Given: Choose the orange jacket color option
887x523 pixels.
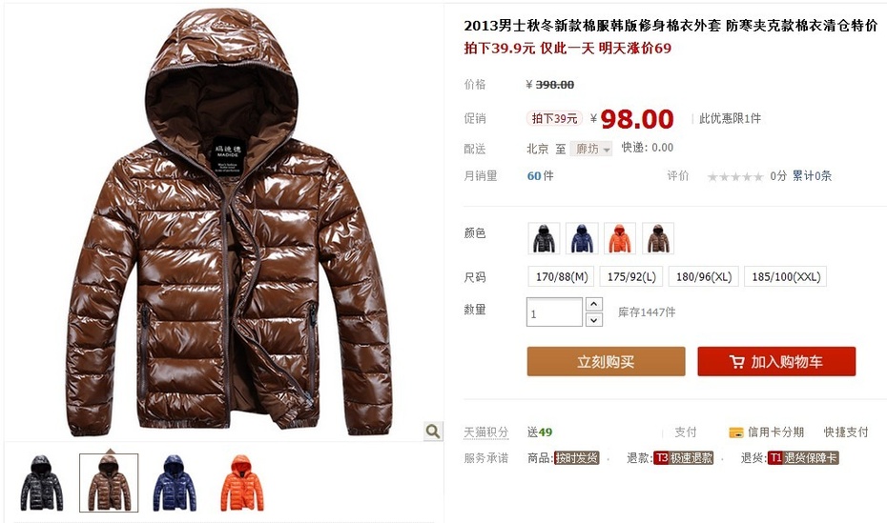Looking at the screenshot, I should (620, 238).
